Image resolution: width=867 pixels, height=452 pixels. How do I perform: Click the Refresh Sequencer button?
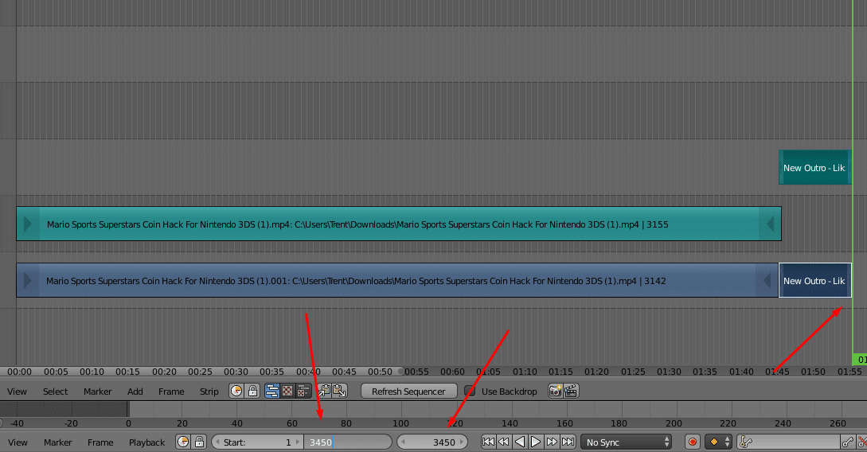point(408,392)
